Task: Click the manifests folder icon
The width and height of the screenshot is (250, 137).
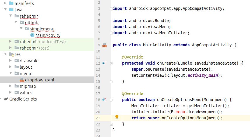Action: [x=11, y=3]
